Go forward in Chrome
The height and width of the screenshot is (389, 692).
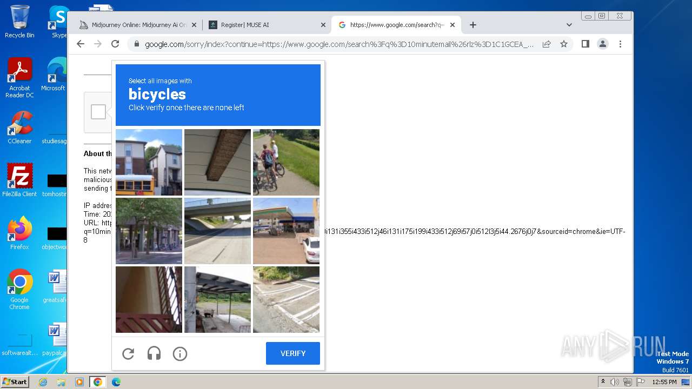pyautogui.click(x=98, y=44)
